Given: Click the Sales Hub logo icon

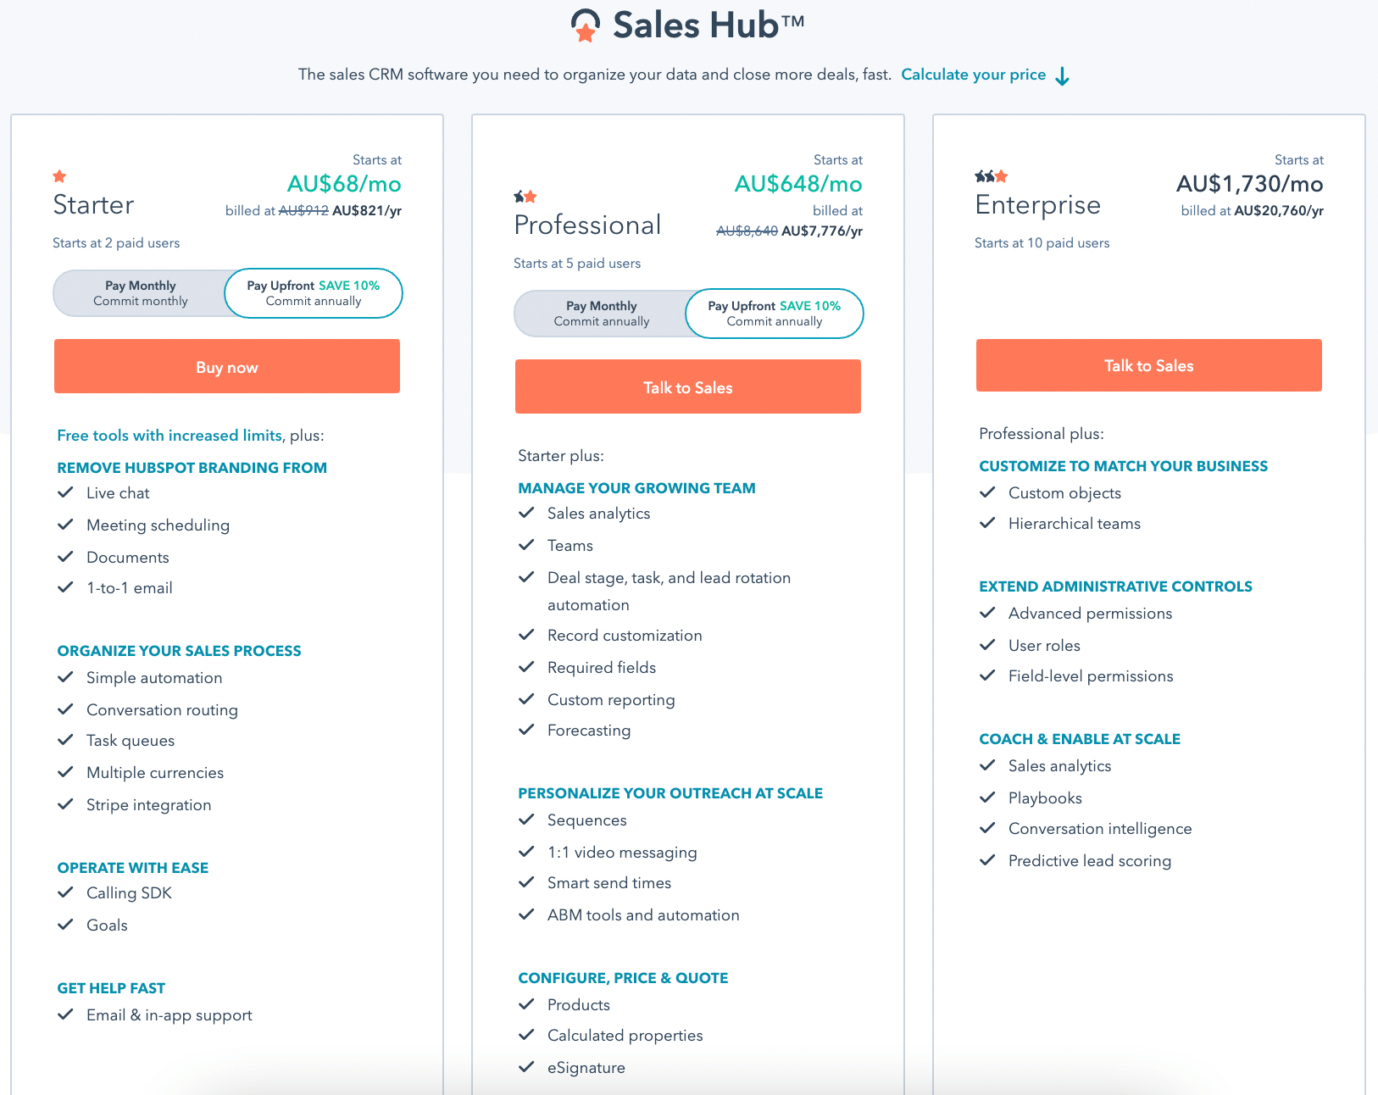Looking at the screenshot, I should [586, 25].
